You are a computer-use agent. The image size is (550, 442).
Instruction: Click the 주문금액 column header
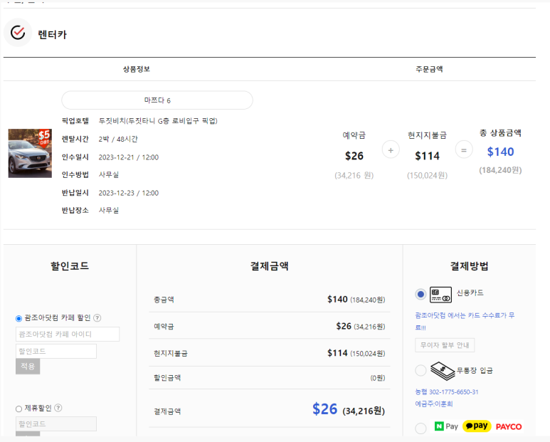[x=429, y=69]
